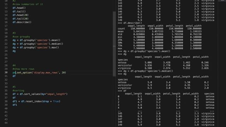Viewport: 226px width, 127px height.
Task: Click row 144 in the terminal output
Action: pos(166,6)
